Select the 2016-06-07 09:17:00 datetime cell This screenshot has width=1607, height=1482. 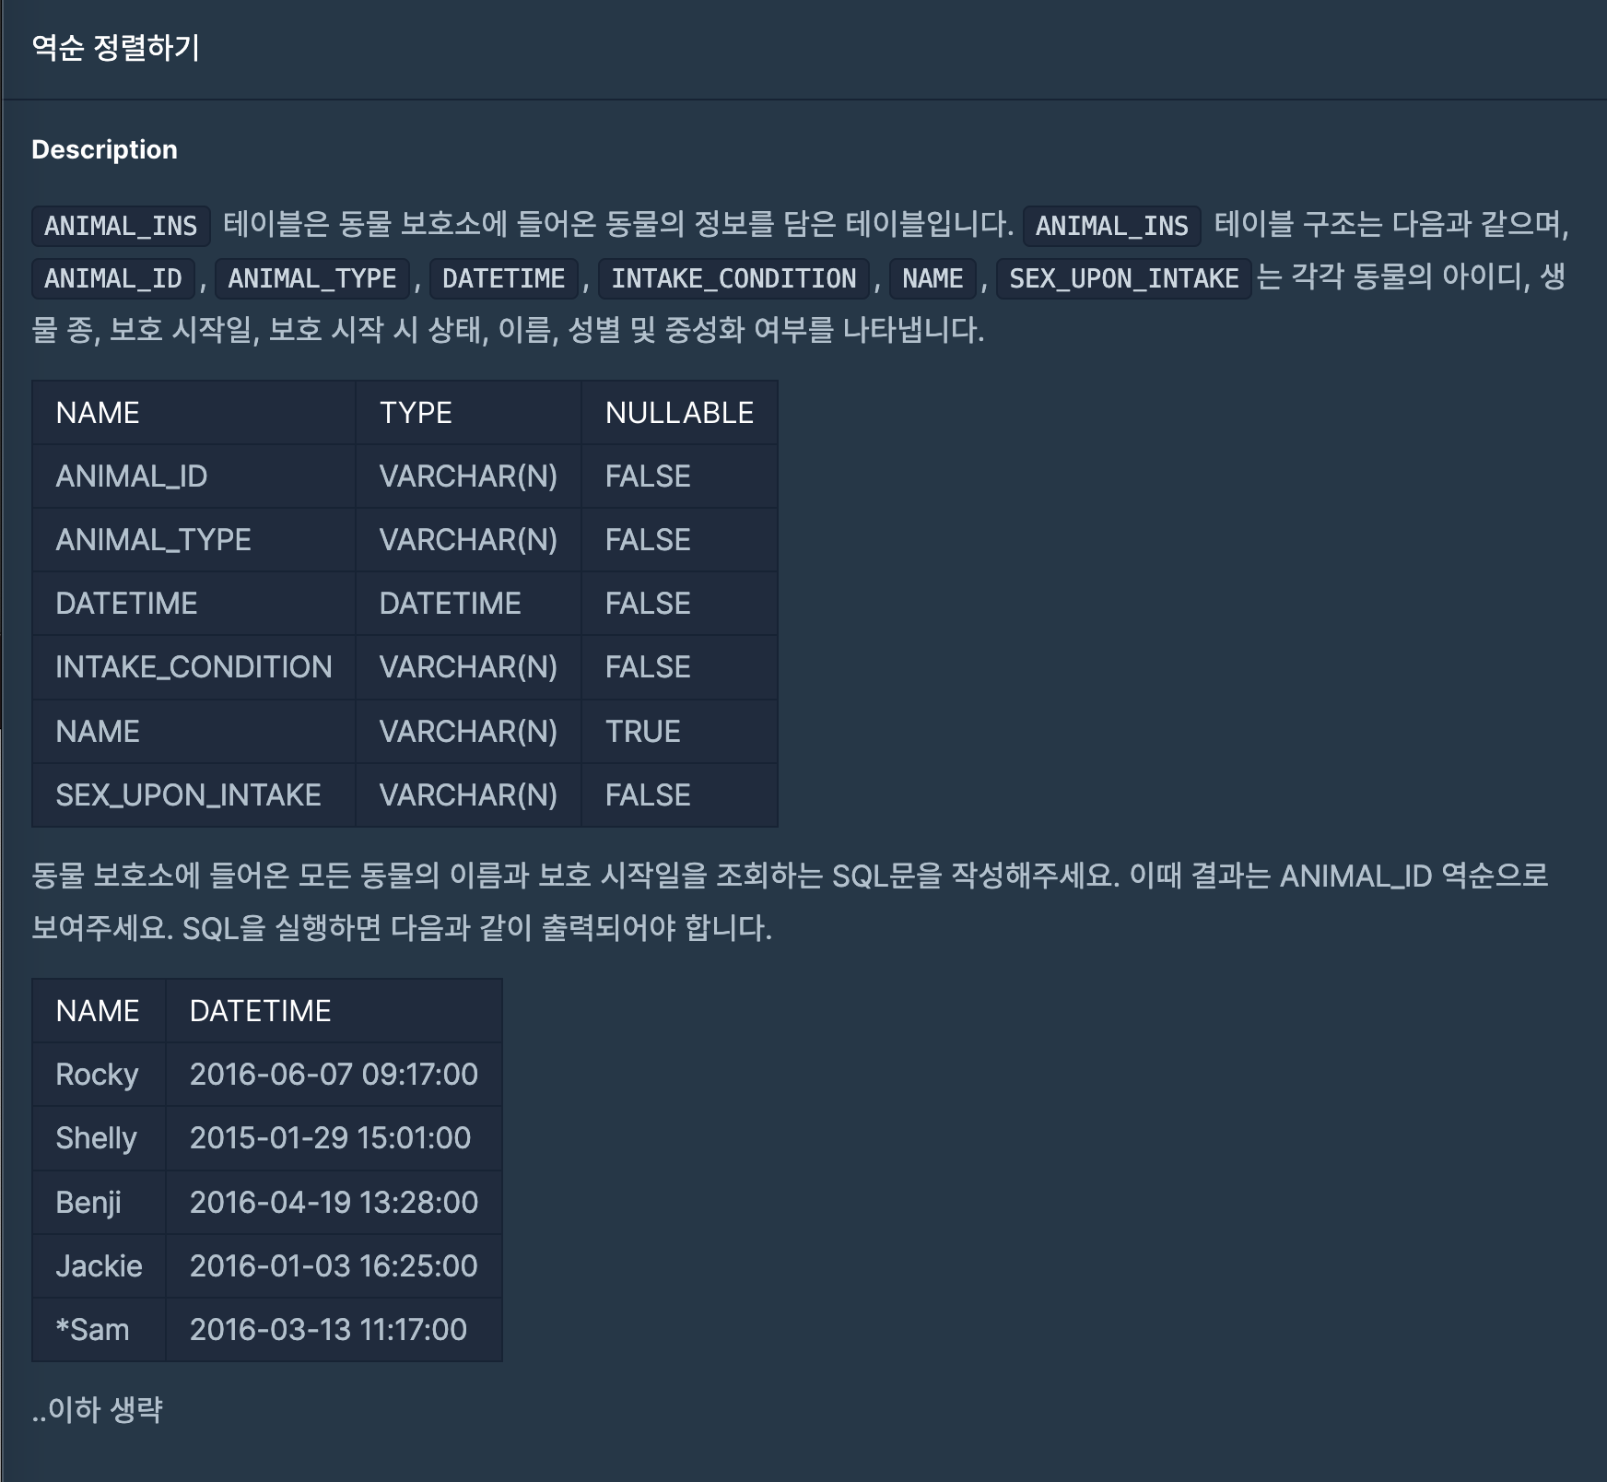coord(334,1075)
